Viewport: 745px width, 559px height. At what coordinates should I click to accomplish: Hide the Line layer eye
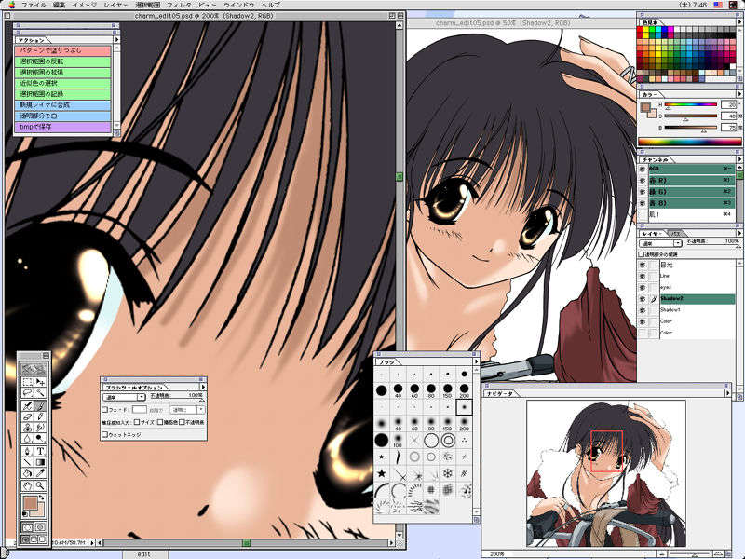tap(643, 276)
